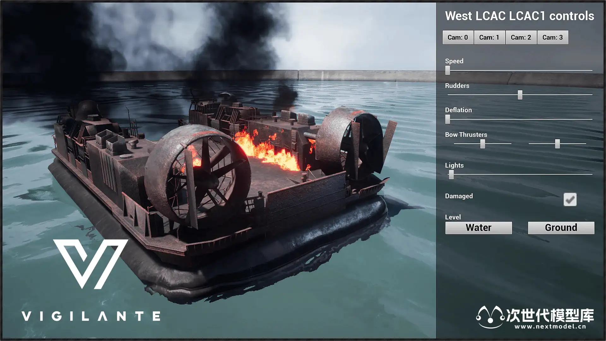Viewport: 606px width, 341px height.
Task: Switch to camera view Cam: 0
Action: [458, 37]
